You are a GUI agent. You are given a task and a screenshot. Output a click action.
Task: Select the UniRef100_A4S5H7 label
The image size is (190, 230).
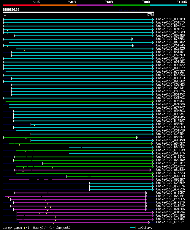click(170, 193)
